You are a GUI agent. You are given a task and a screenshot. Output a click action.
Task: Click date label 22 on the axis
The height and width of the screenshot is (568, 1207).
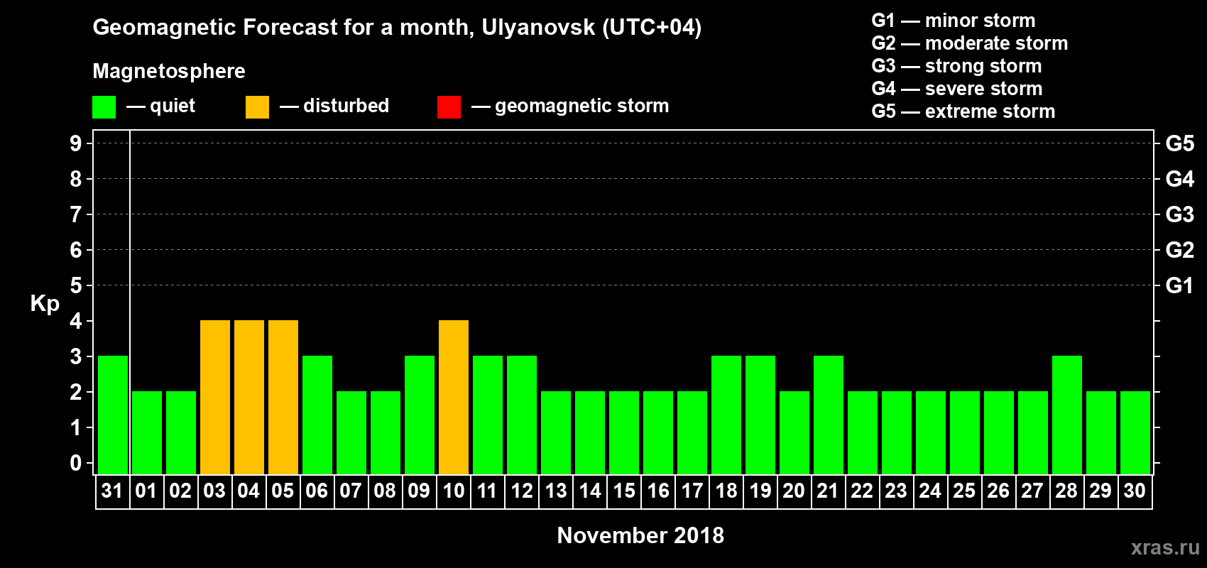[862, 491]
